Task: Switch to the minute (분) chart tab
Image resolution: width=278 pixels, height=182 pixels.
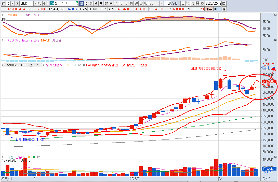Action: (106, 3)
